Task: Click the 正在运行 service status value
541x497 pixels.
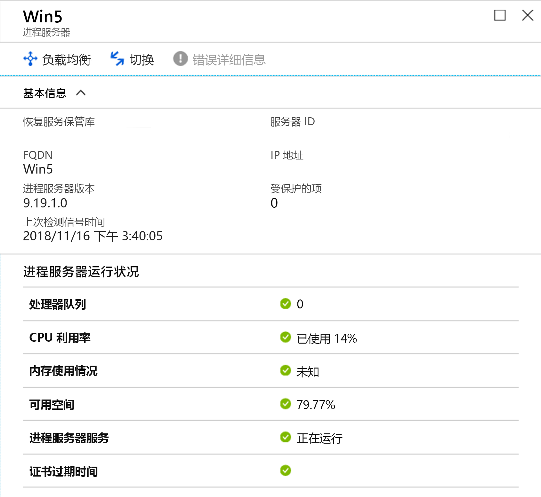Action: point(319,439)
